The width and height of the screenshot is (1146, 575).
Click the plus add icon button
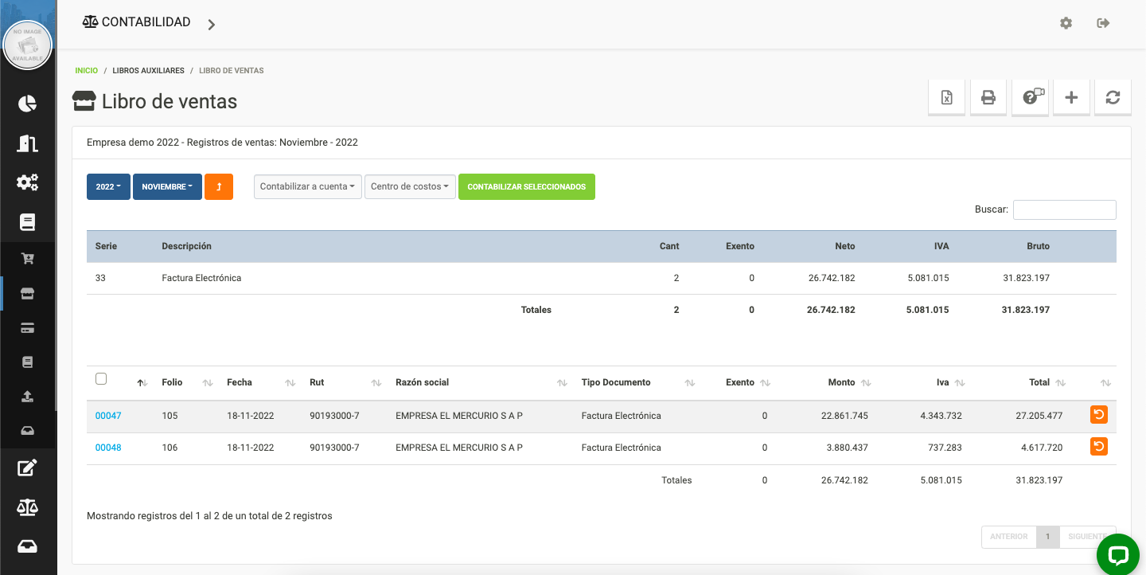(x=1071, y=98)
